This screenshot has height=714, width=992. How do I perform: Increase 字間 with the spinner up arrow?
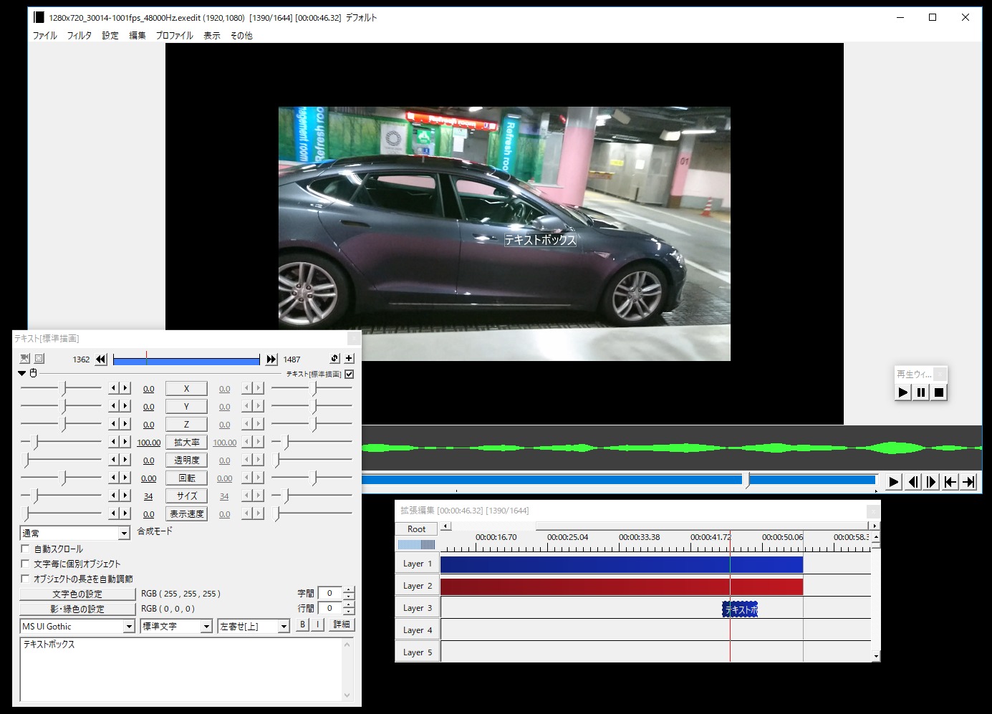[349, 590]
